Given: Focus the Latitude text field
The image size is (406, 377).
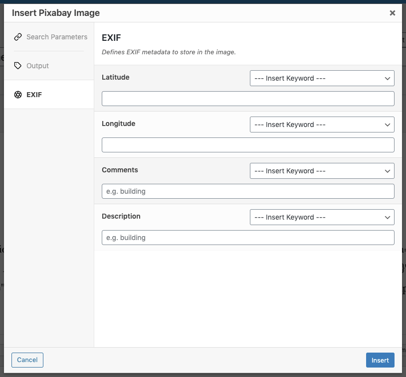Looking at the screenshot, I should 248,99.
